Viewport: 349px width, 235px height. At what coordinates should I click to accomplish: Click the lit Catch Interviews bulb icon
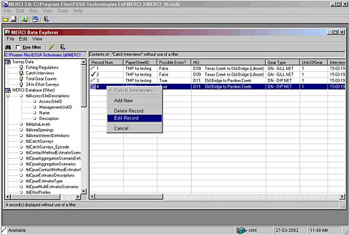(21, 73)
